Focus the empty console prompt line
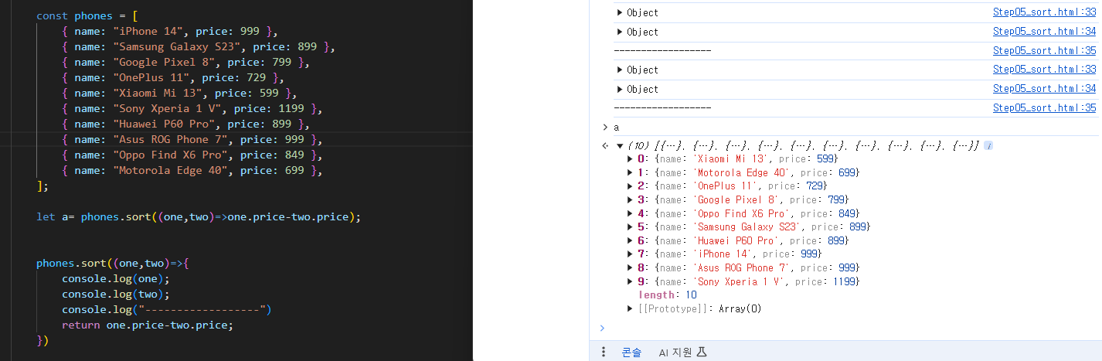This screenshot has width=1102, height=361. (x=850, y=328)
